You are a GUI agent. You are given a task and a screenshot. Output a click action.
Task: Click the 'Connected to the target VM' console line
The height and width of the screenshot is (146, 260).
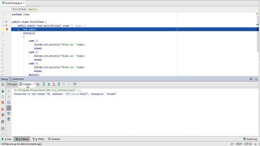coord(65,94)
